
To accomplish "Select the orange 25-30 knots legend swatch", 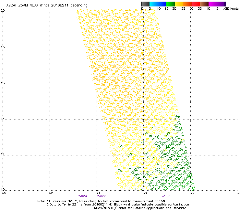I will pyautogui.click(x=187, y=4).
